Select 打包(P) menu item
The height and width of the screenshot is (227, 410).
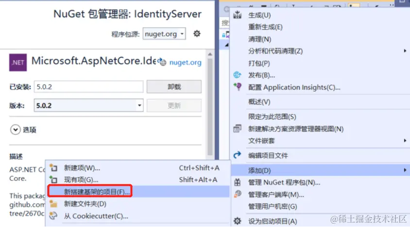click(x=320, y=63)
